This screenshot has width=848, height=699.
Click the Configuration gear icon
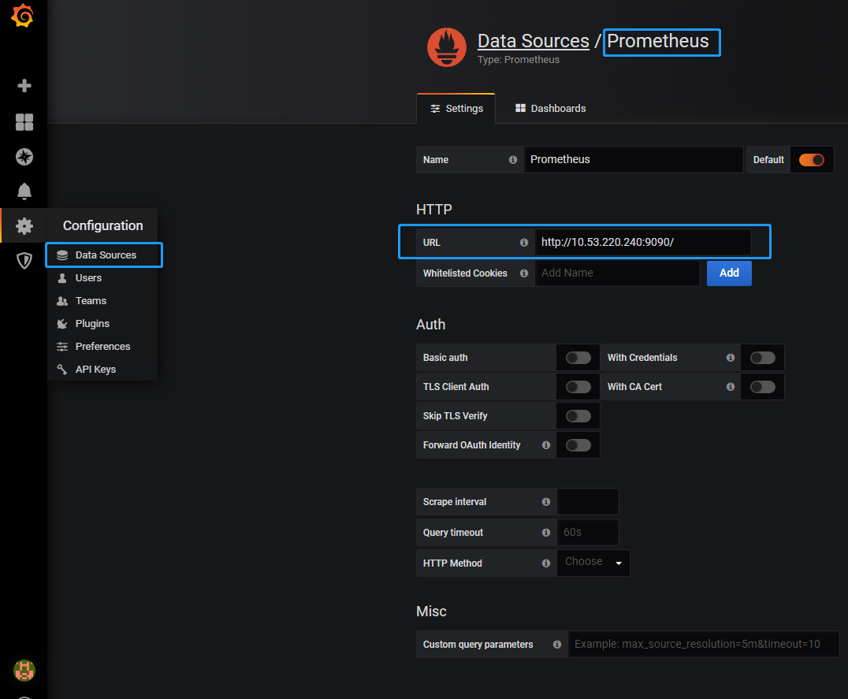click(24, 226)
